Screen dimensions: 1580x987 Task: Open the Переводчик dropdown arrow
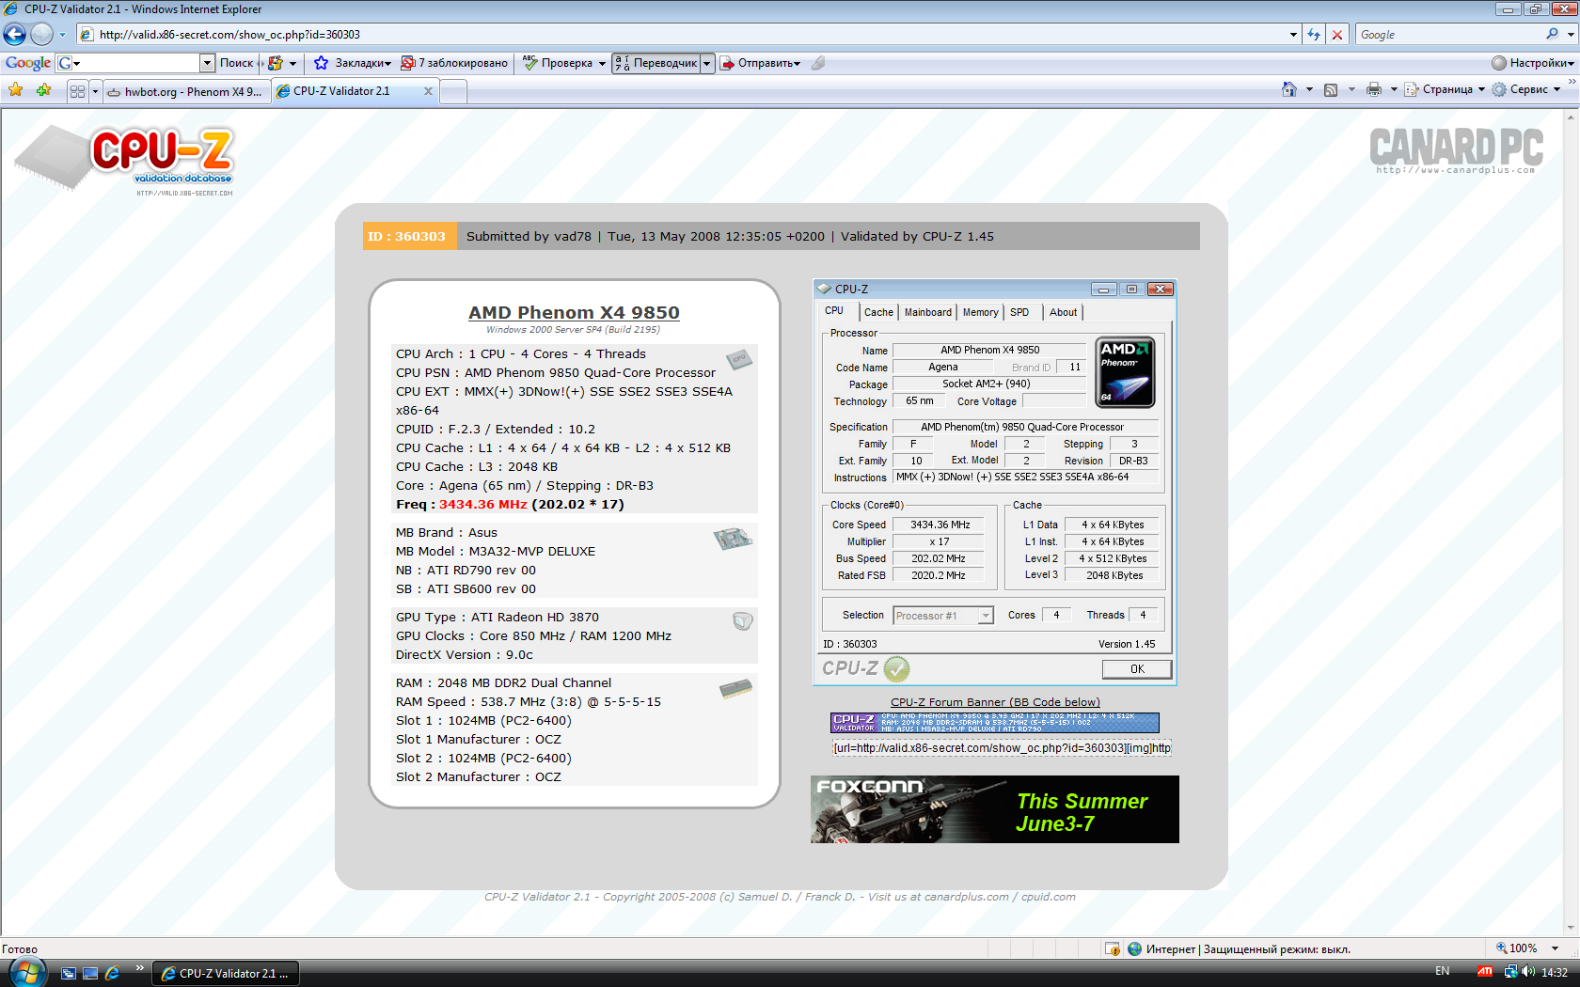point(707,63)
